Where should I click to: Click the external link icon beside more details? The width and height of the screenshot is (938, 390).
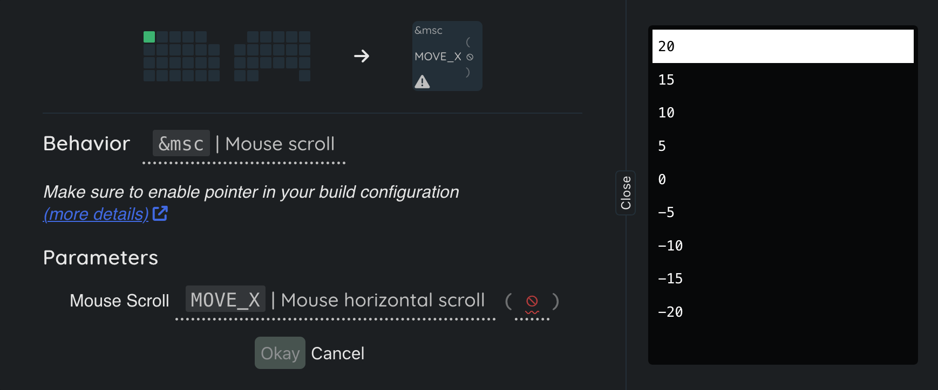pyautogui.click(x=160, y=214)
